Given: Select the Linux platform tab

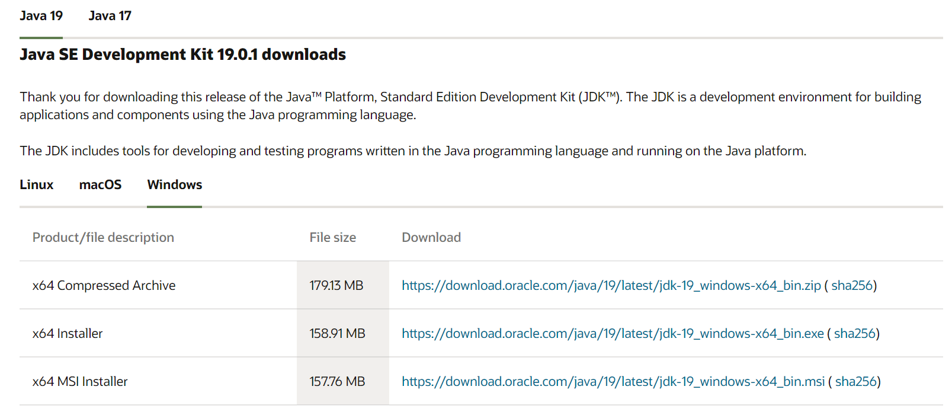Looking at the screenshot, I should point(36,185).
